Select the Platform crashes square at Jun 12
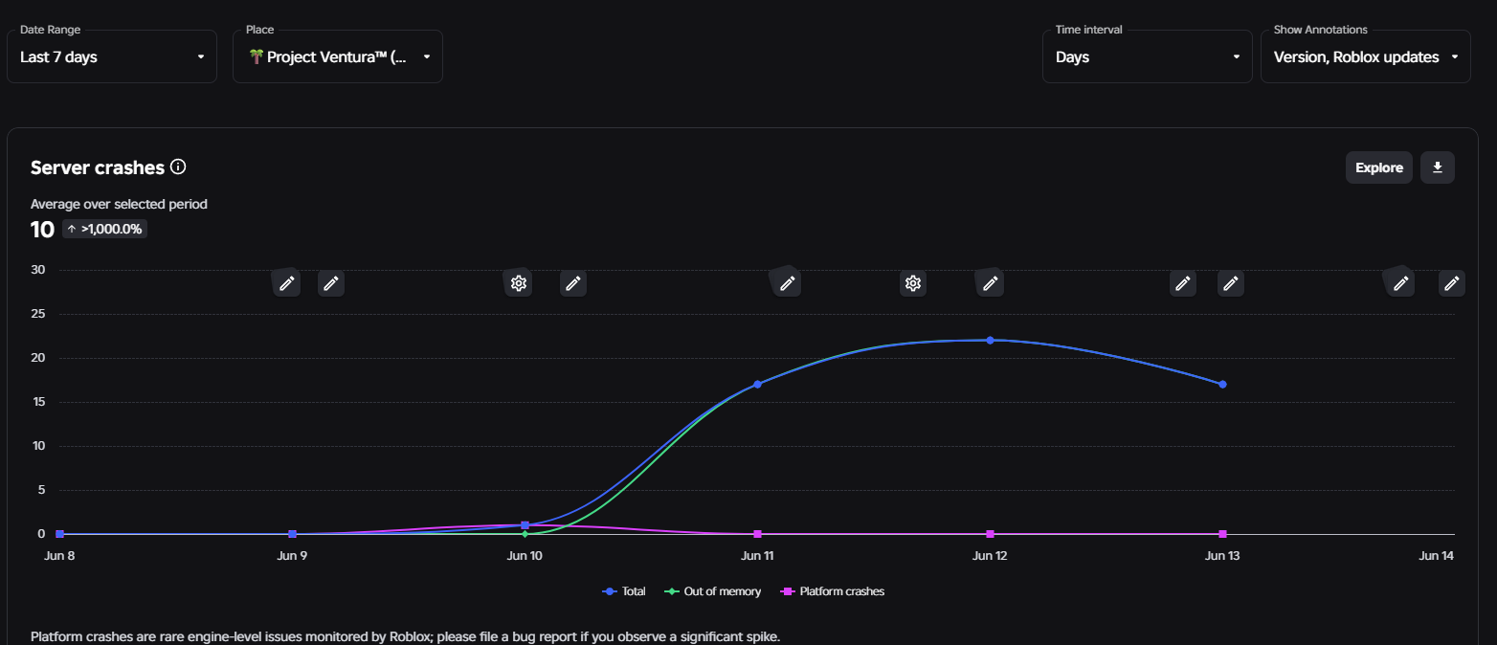1497x645 pixels. click(x=990, y=534)
